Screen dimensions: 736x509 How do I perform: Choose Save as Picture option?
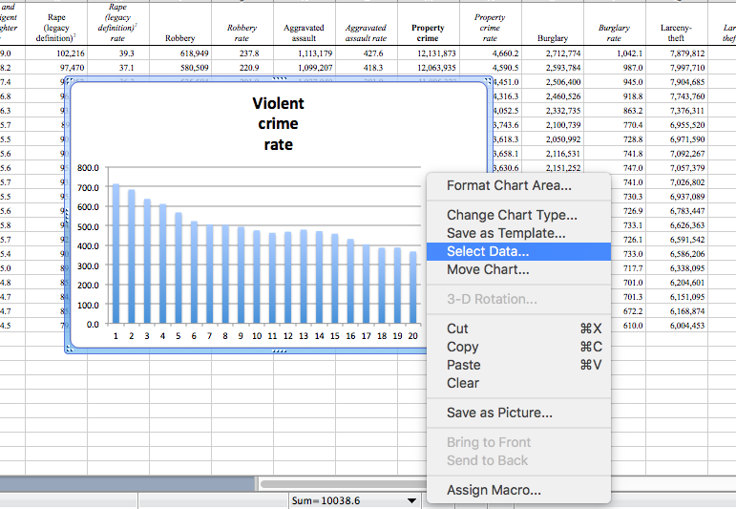(499, 413)
